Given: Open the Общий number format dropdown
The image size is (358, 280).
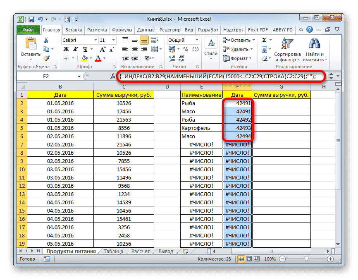Looking at the screenshot, I should click(197, 40).
